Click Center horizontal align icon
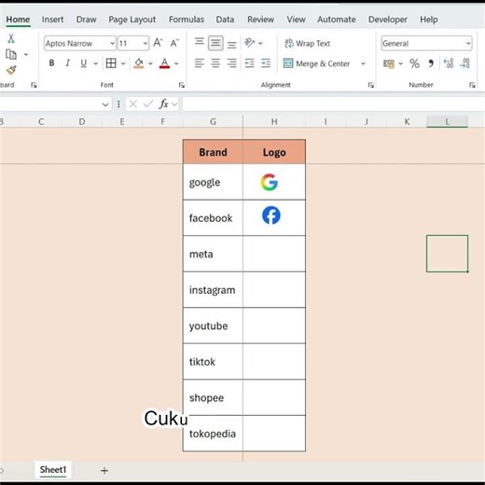The image size is (485, 485). (215, 63)
